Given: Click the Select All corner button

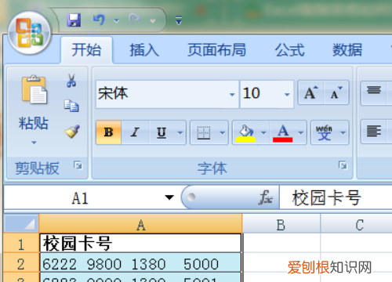Looking at the screenshot, I should point(21,223).
